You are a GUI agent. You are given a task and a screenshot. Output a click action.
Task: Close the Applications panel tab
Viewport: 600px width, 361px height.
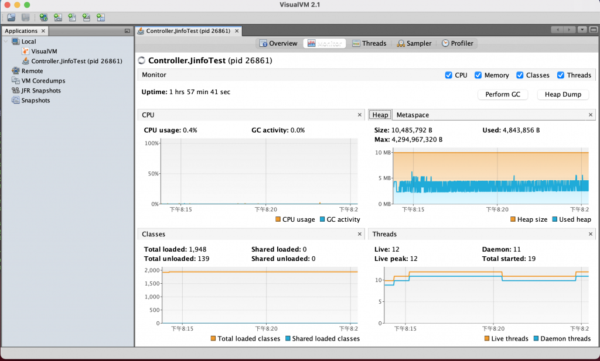pos(43,31)
